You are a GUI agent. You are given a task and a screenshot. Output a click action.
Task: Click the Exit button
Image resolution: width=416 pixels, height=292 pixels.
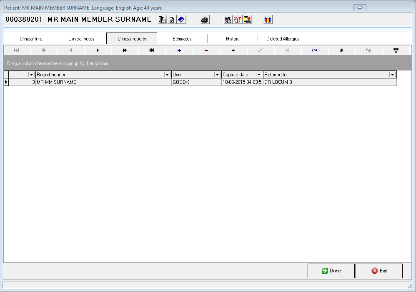point(379,271)
